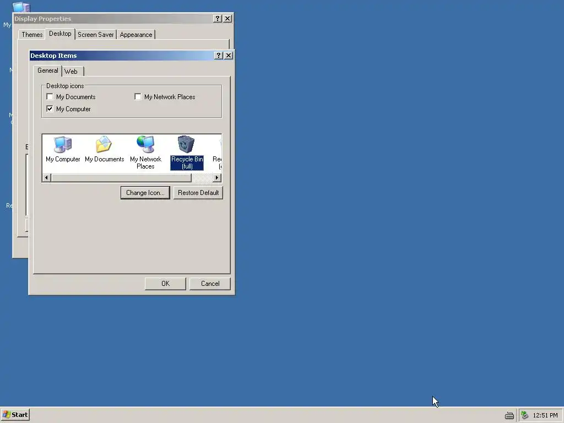Viewport: 564px width, 423px height.
Task: Click the Desktop Items help question-mark button
Action: (x=218, y=56)
